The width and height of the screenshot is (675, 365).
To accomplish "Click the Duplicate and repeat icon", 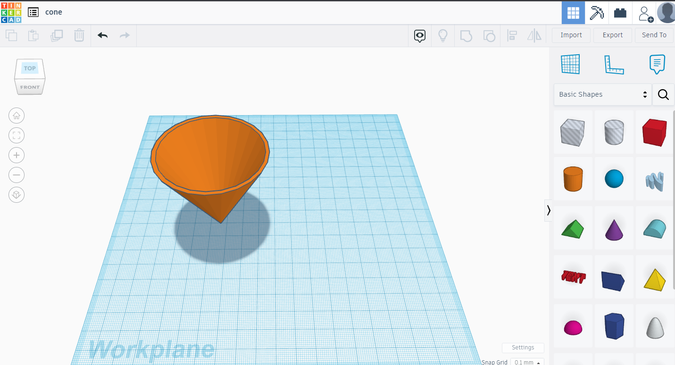I will [x=57, y=35].
